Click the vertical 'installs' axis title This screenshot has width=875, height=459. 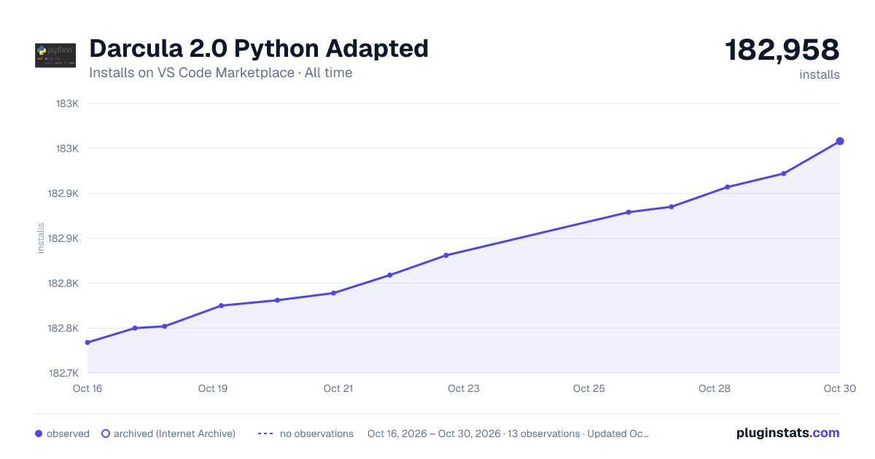click(41, 238)
